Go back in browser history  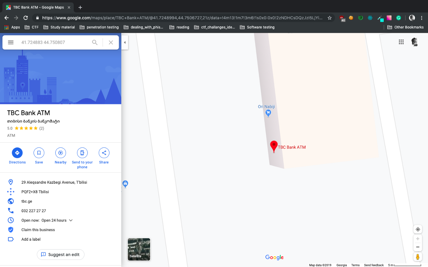[6, 18]
